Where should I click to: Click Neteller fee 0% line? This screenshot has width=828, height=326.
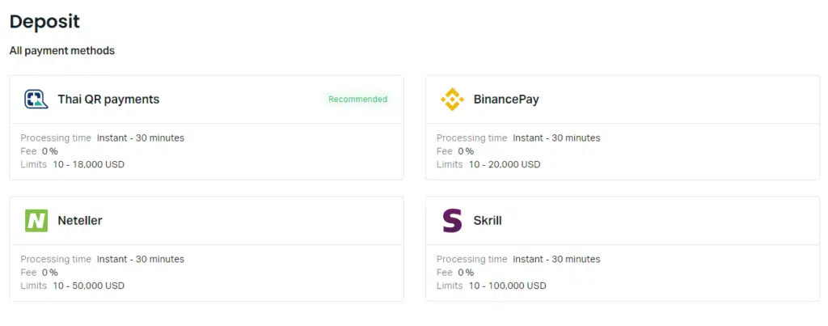39,273
